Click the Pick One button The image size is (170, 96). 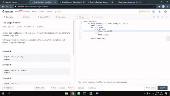[40, 88]
